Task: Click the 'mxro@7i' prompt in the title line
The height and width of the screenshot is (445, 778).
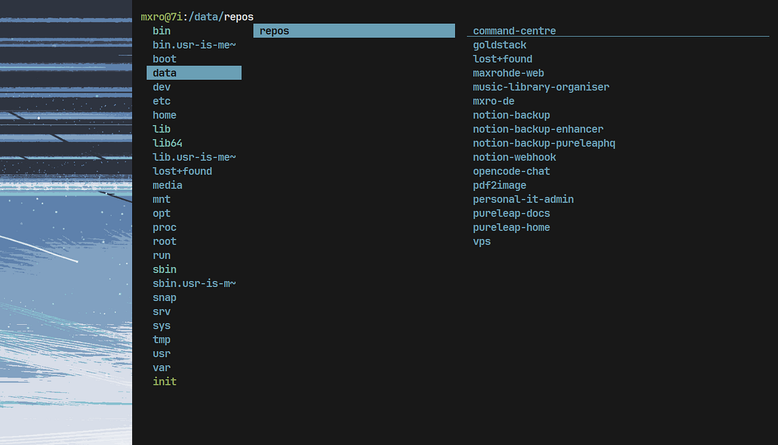Action: pos(162,17)
